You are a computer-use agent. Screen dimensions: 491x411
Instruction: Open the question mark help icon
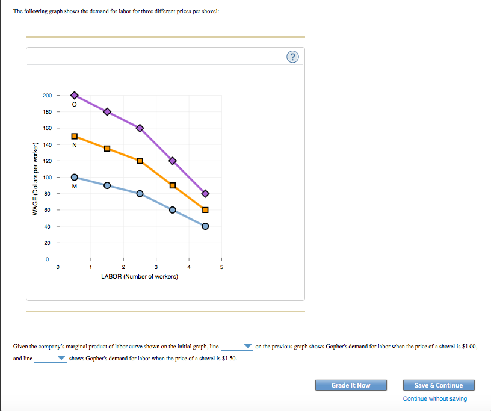coord(292,56)
